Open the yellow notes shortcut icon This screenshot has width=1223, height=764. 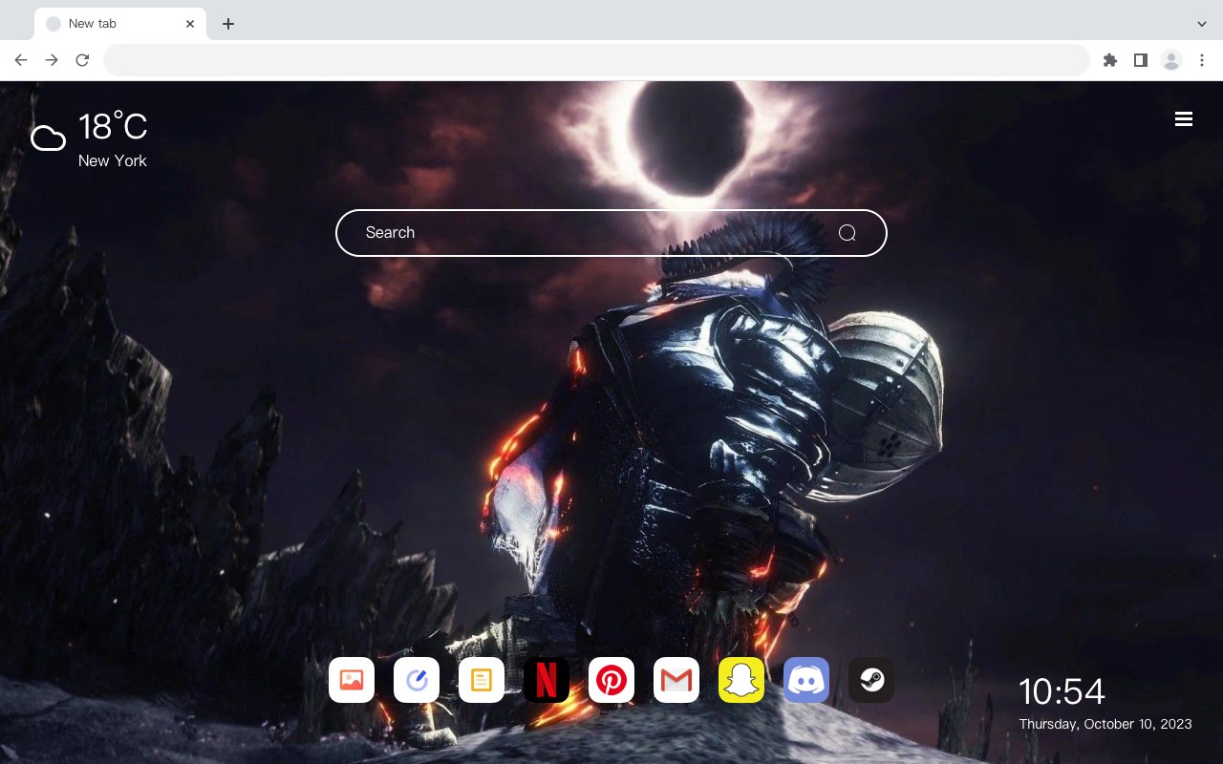click(x=482, y=680)
